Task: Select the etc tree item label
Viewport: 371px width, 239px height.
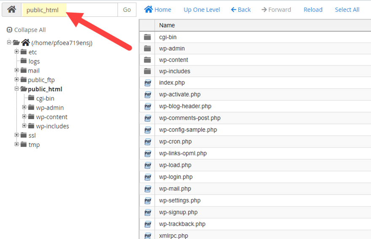Action: tap(32, 52)
